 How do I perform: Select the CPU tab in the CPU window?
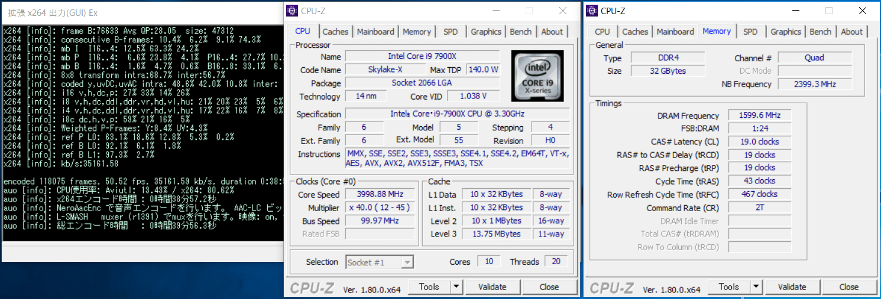coord(303,31)
